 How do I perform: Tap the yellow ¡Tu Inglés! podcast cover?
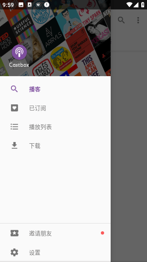click(x=62, y=59)
